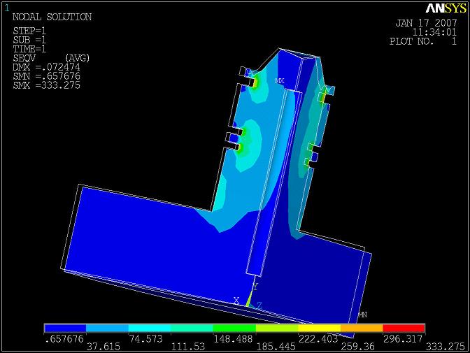Click the MN minimum stress marker
The width and height of the screenshot is (470, 353).
(362, 315)
